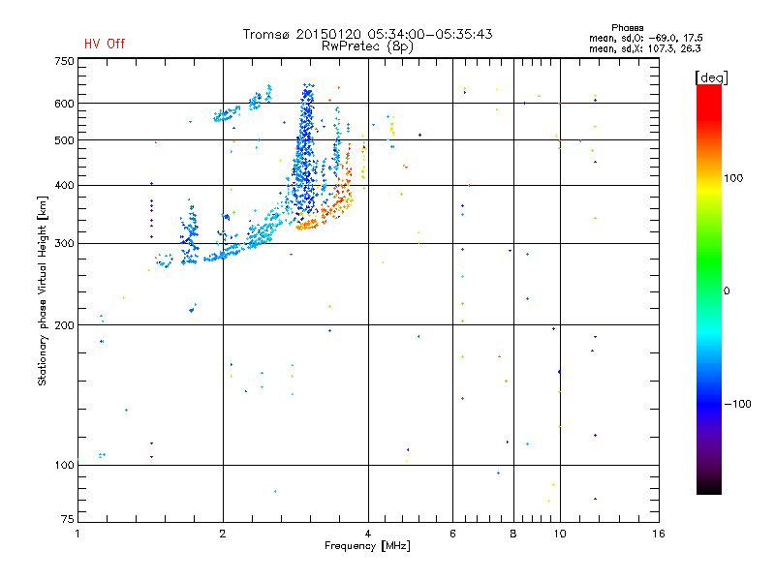Click the colorbar label '-100'
Screen dimensions: 775x581
click(737, 404)
